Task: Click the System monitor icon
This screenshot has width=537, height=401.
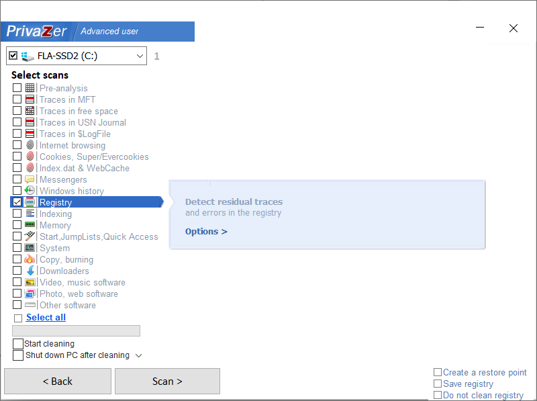Action: [x=30, y=247]
